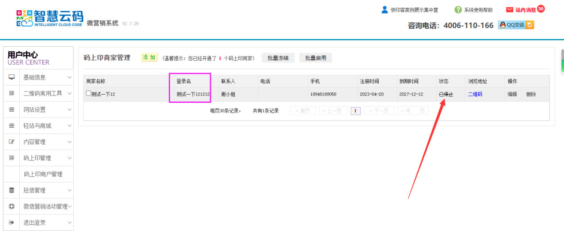Open the 码上印商户管理 submenu item

43,174
